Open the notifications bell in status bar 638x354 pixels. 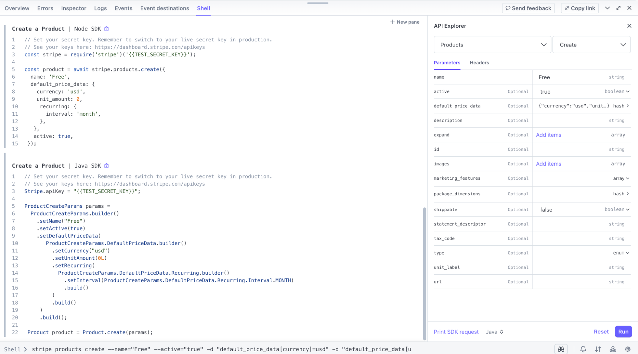(x=583, y=349)
